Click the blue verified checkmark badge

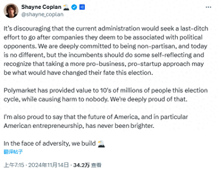tap(74, 7)
